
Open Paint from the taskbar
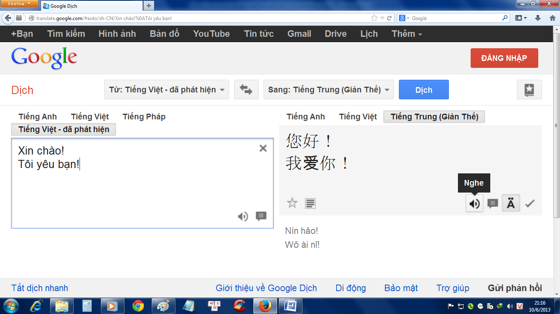(x=163, y=306)
